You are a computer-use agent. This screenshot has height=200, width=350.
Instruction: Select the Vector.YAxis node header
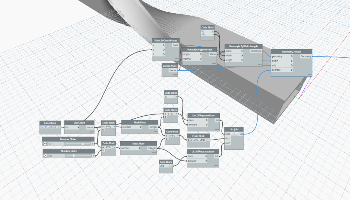tap(169, 66)
